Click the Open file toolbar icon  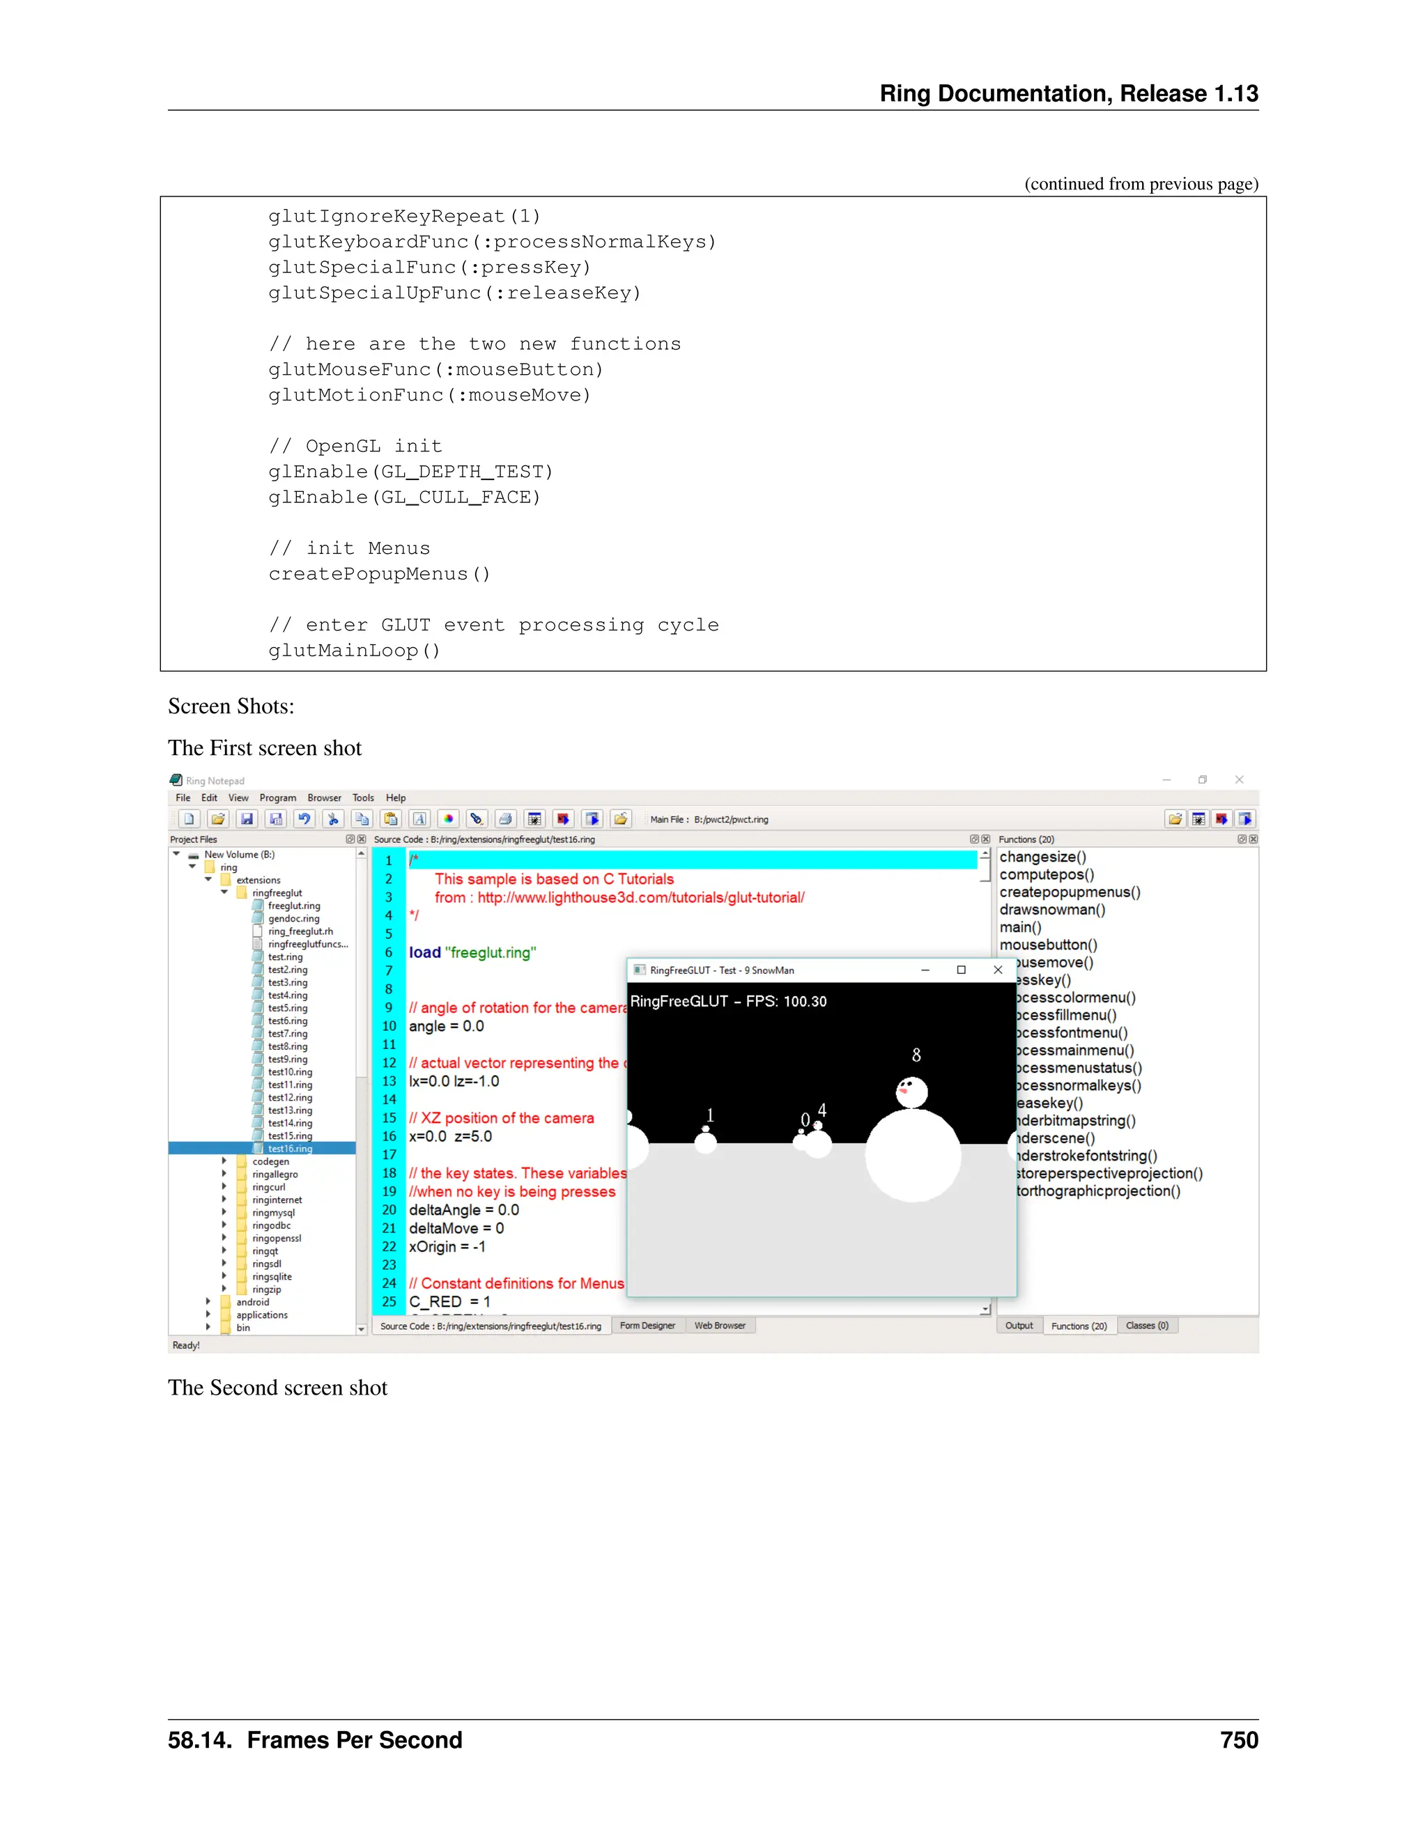[218, 819]
